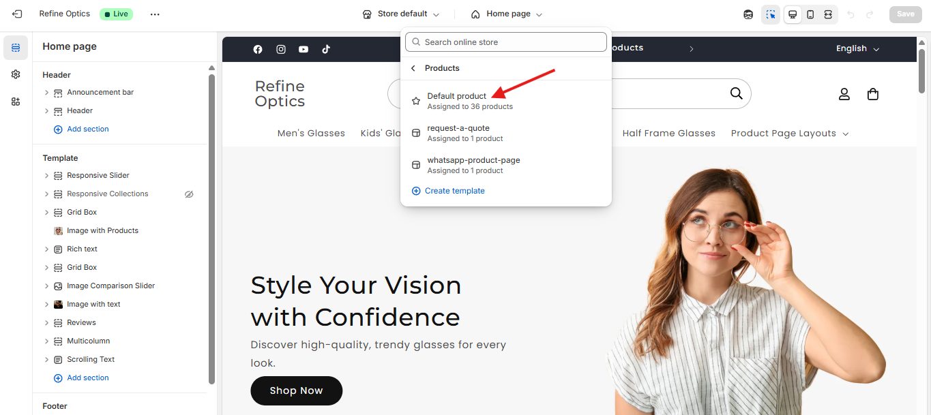Expand the Responsive Slider section
Screen dimensions: 931x415
pos(46,176)
